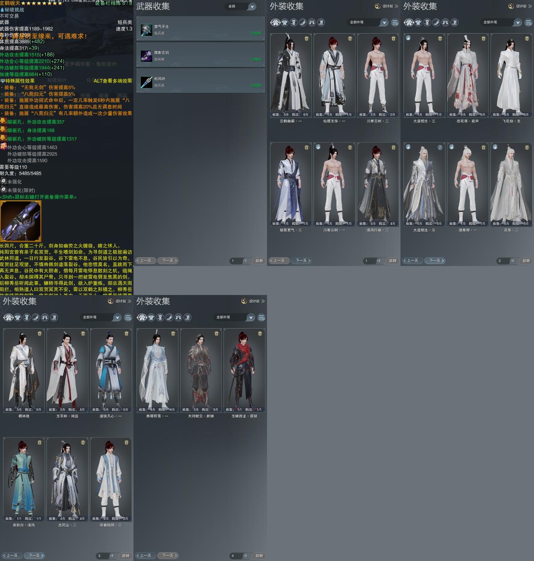Click the trash icon on 道锁凡心·一 card

(x=127, y=334)
